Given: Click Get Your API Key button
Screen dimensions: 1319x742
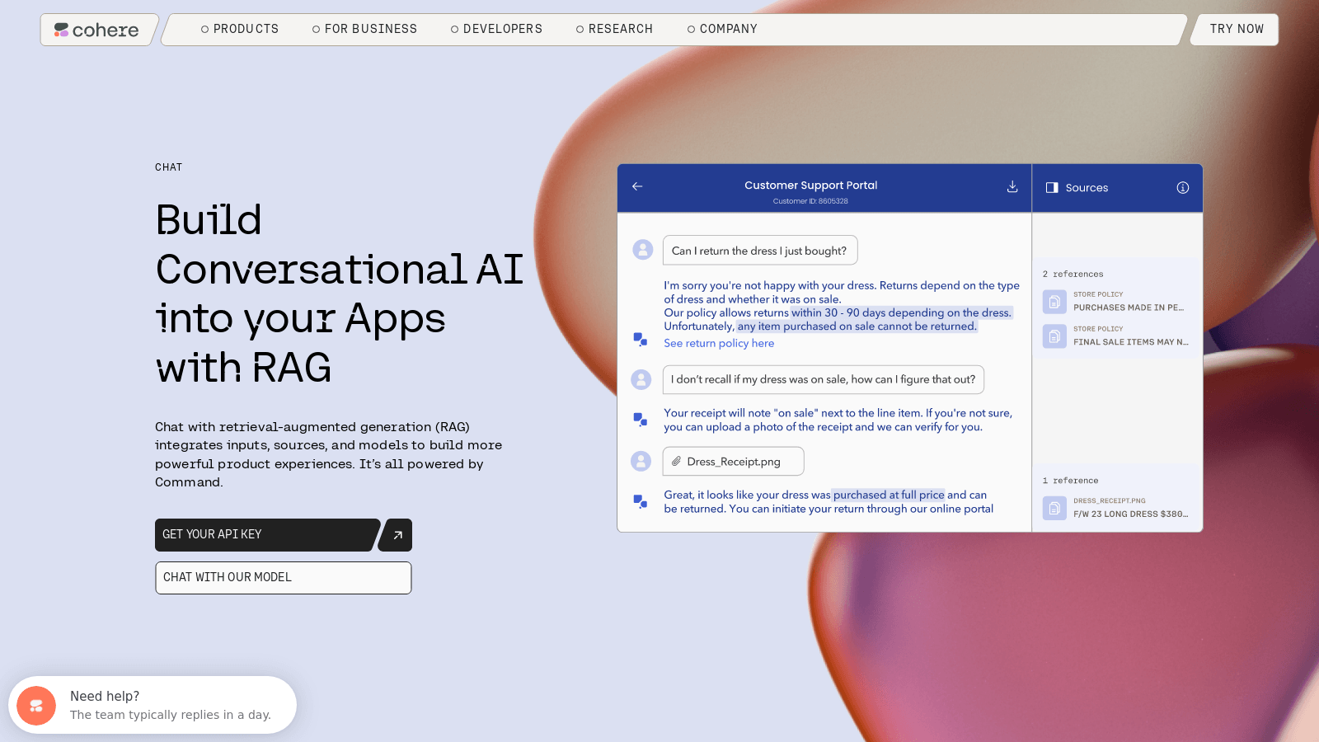Looking at the screenshot, I should point(266,534).
